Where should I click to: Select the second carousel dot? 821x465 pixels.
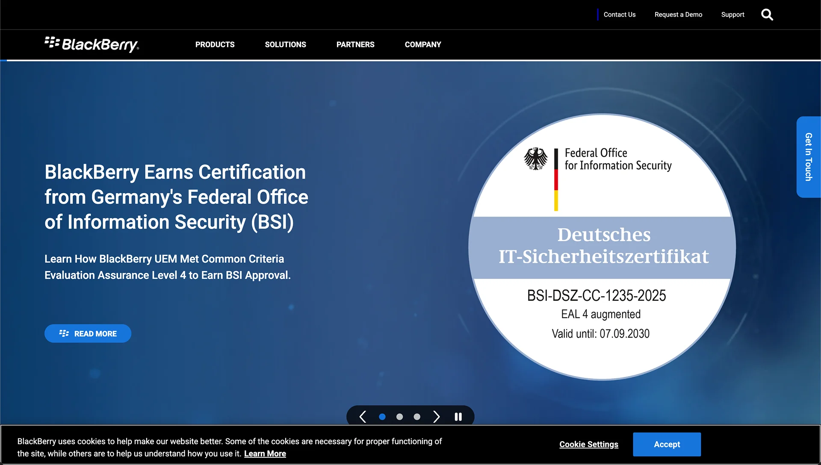399,416
